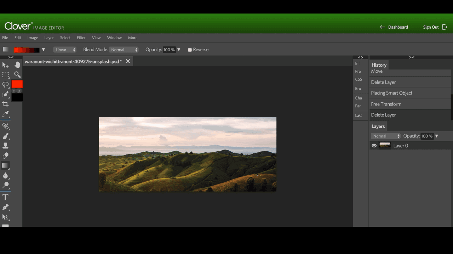Switch to the Layers tab
The width and height of the screenshot is (453, 254).
click(378, 126)
